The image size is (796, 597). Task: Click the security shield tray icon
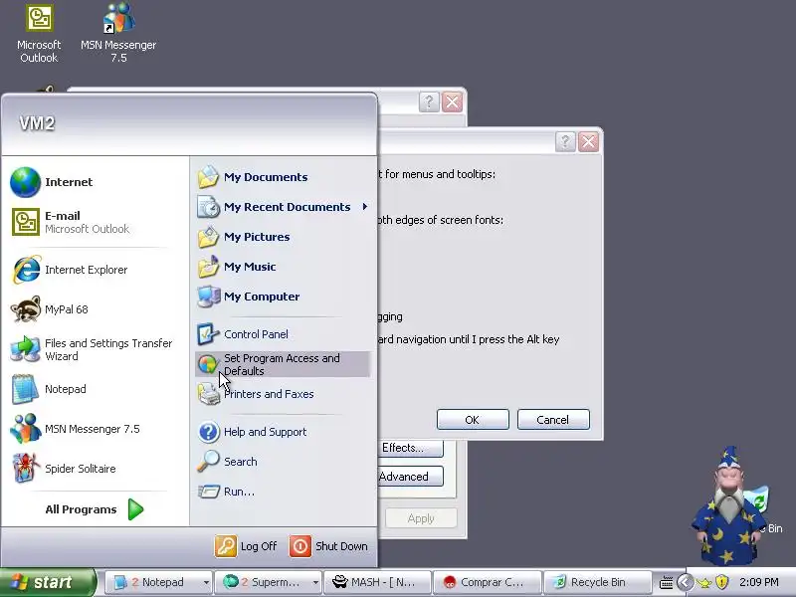[x=722, y=582]
